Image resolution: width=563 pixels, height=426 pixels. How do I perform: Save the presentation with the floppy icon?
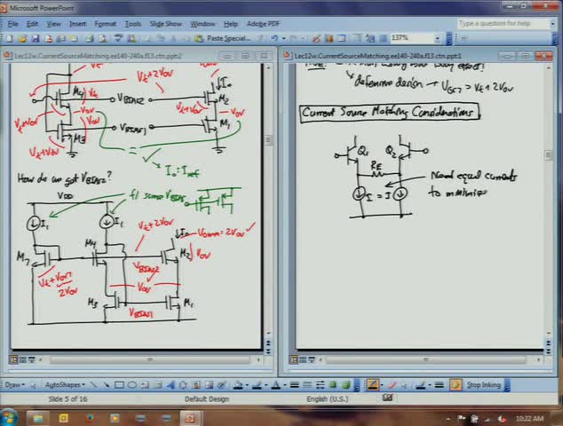pos(35,38)
